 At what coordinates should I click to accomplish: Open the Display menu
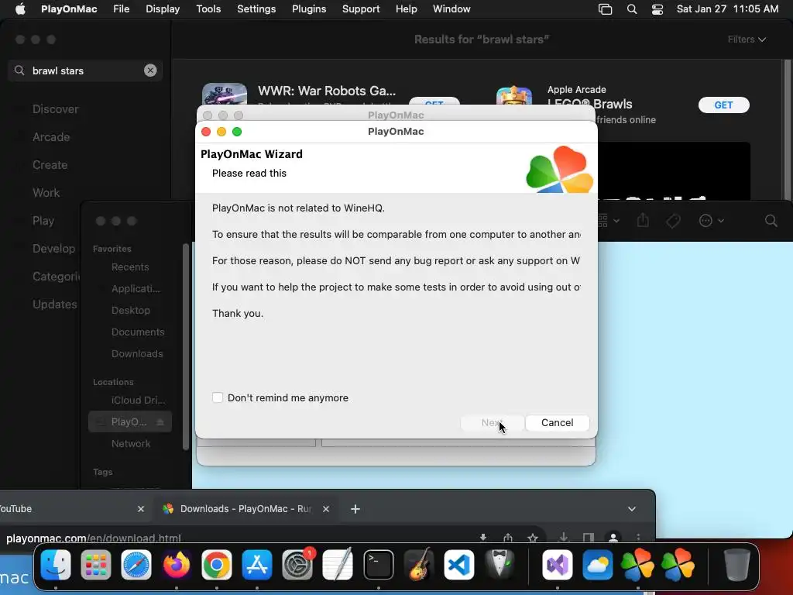(163, 9)
